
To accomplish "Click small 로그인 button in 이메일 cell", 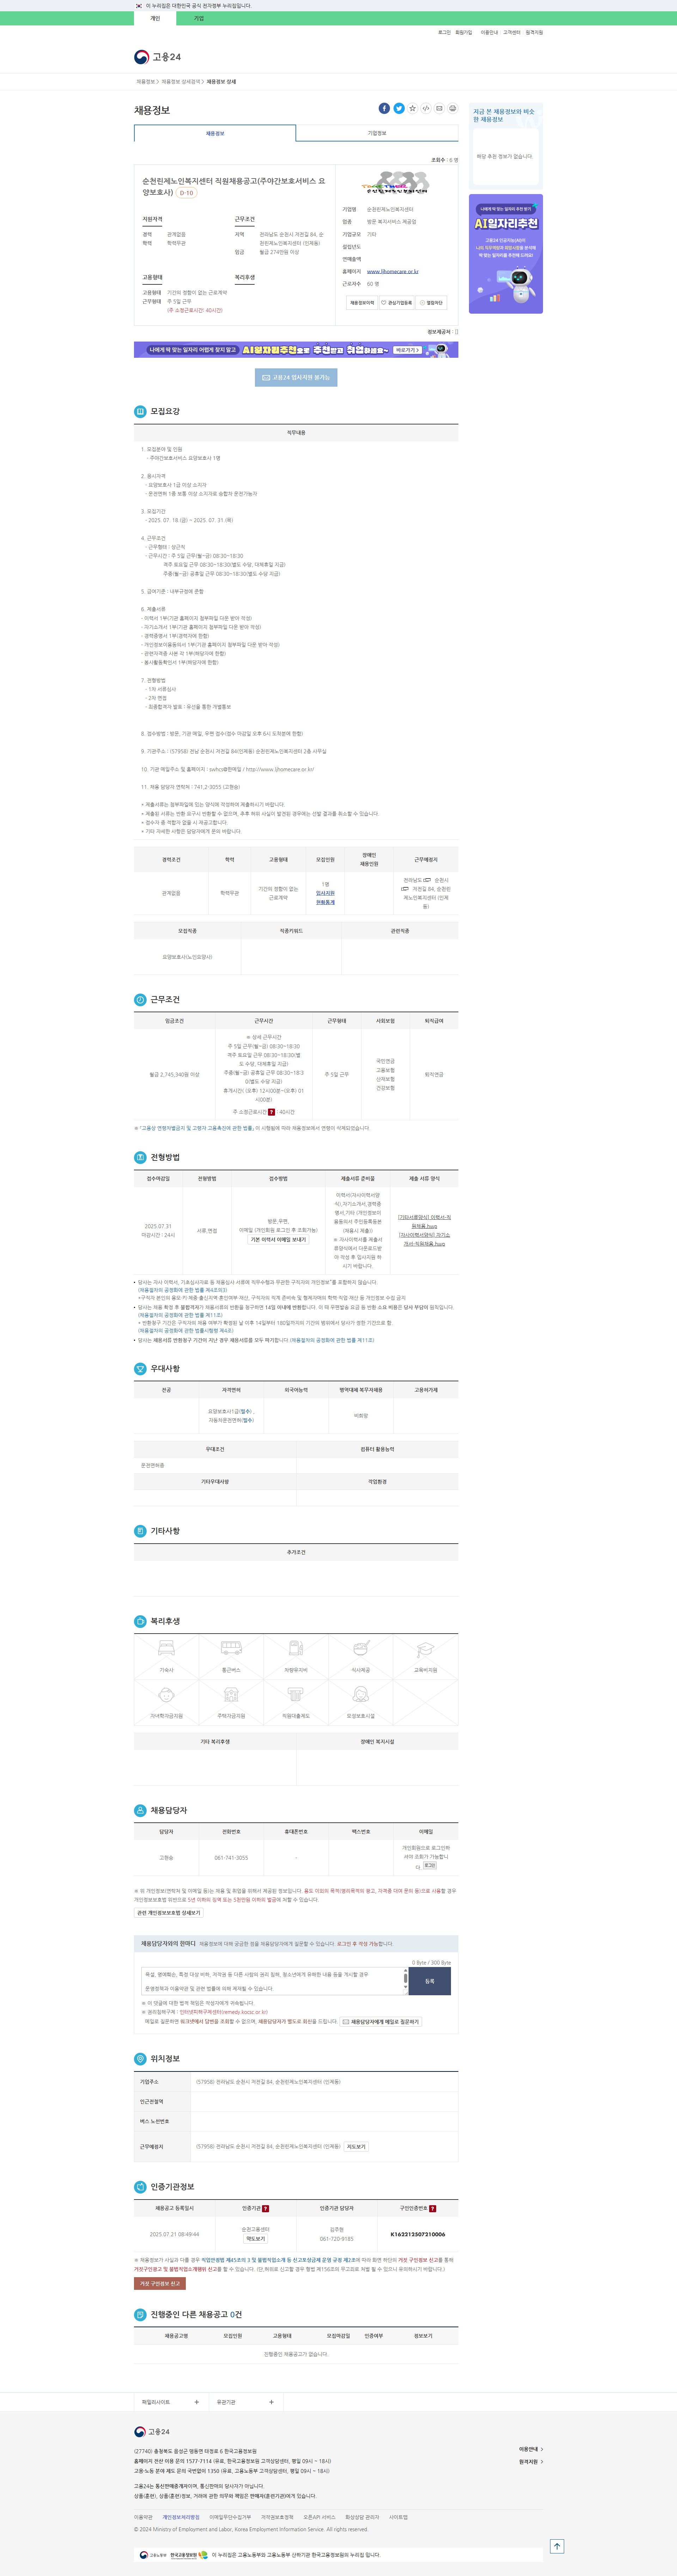I will coord(430,1865).
